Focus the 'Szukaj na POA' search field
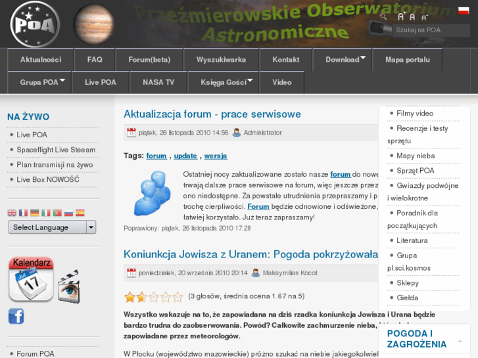This screenshot has width=478, height=358. click(431, 30)
